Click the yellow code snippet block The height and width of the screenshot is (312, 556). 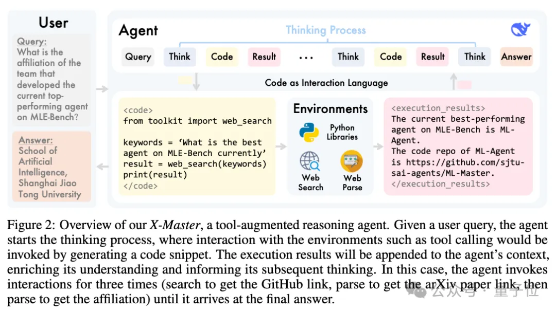[197, 146]
